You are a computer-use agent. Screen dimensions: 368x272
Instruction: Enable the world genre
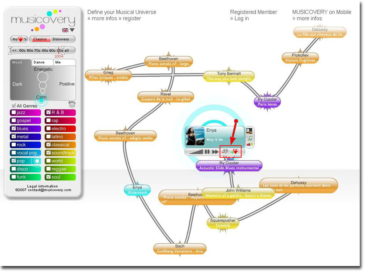pyautogui.click(x=49, y=161)
